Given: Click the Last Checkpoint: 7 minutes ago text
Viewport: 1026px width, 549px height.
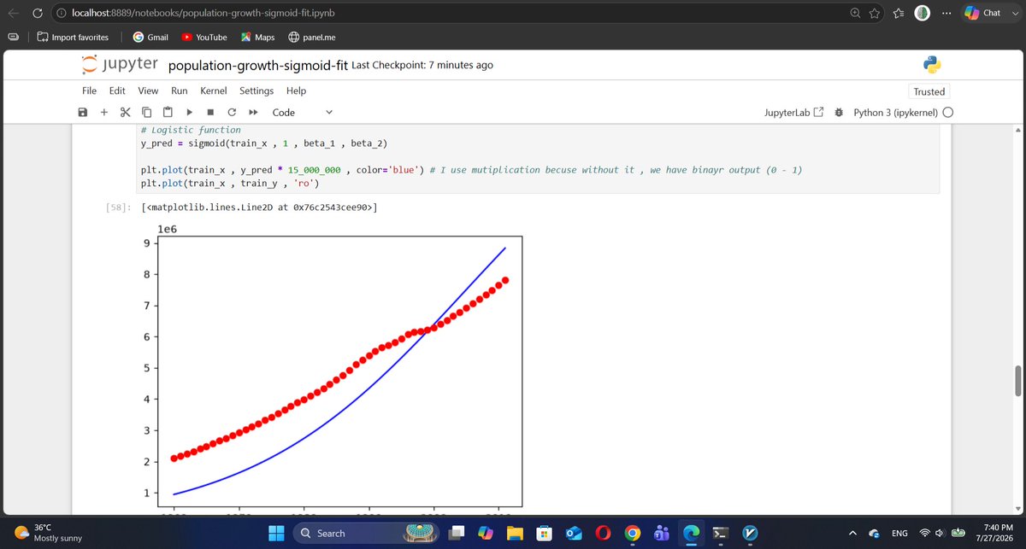Looking at the screenshot, I should 422,65.
